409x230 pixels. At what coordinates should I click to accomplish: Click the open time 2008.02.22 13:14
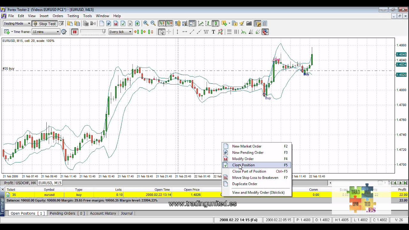[x=158, y=195]
